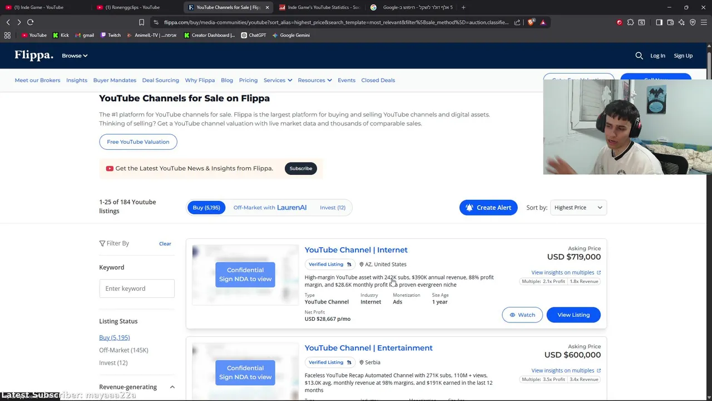Click the Sign Up link
This screenshot has height=401, width=712.
coord(683,56)
